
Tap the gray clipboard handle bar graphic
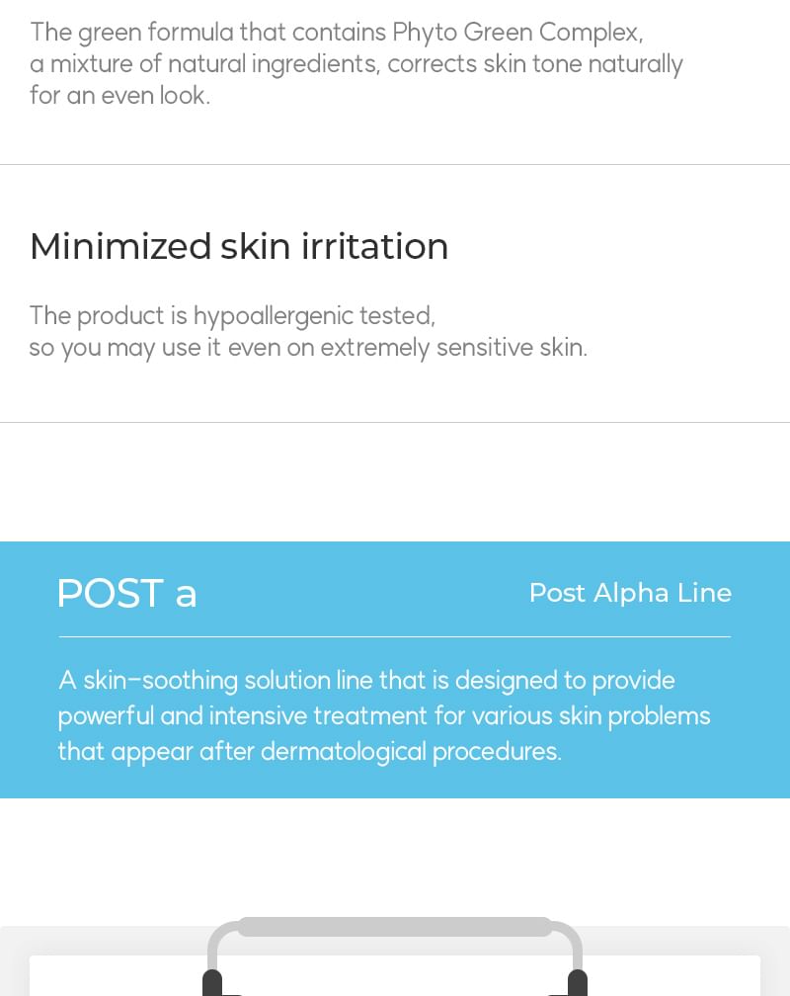[x=395, y=927]
